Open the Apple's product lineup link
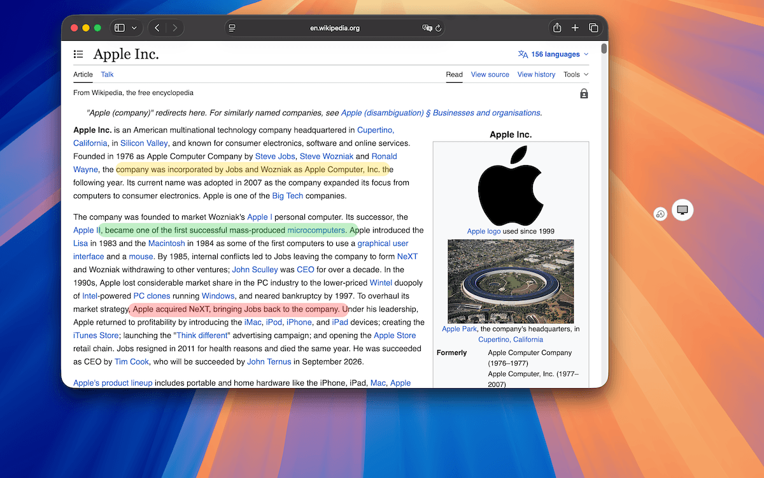 click(113, 382)
